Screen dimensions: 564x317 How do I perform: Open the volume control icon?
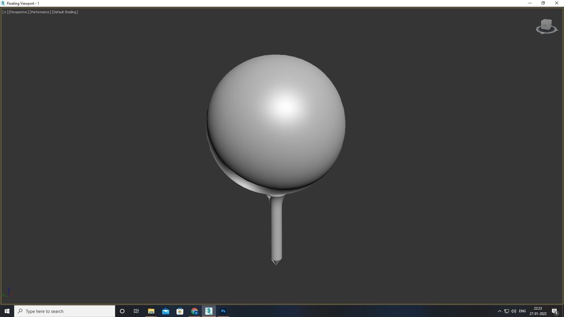[514, 311]
